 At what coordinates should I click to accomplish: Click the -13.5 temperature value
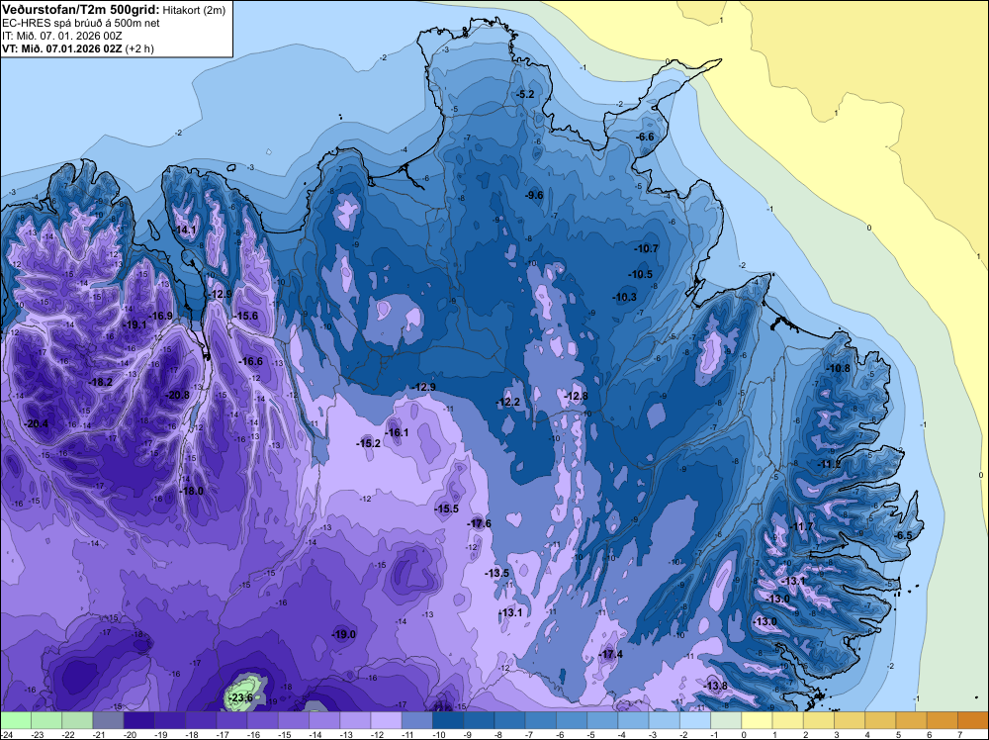click(496, 573)
